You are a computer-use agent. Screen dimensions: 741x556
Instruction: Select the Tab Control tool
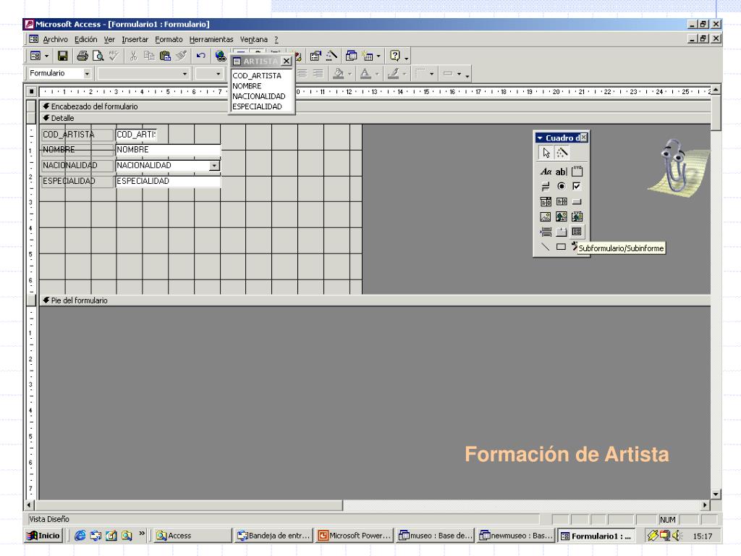(562, 232)
